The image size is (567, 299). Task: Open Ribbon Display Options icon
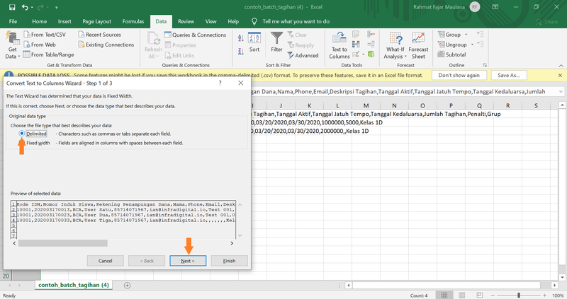(x=495, y=7)
